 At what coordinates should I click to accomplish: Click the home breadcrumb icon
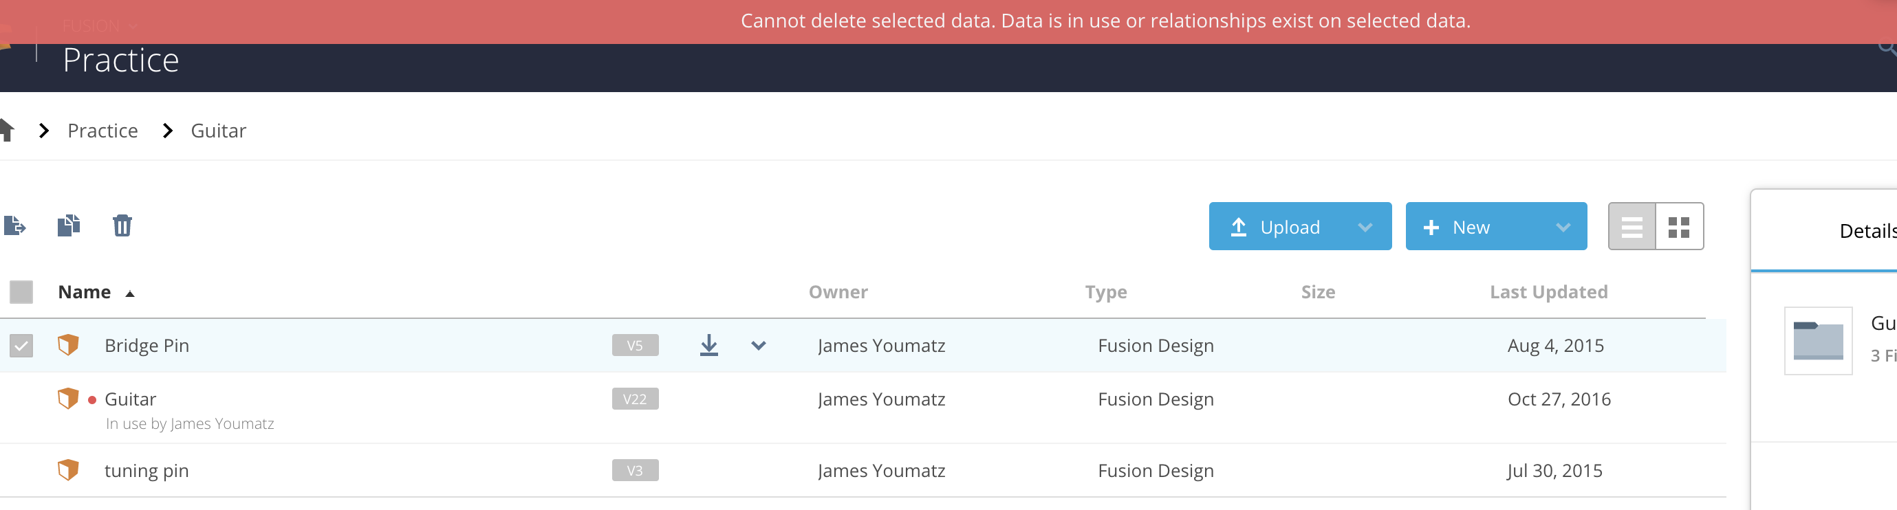coord(7,131)
